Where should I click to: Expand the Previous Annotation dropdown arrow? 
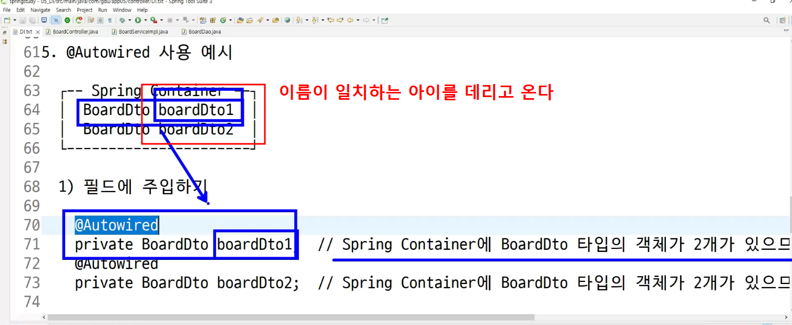[x=323, y=20]
